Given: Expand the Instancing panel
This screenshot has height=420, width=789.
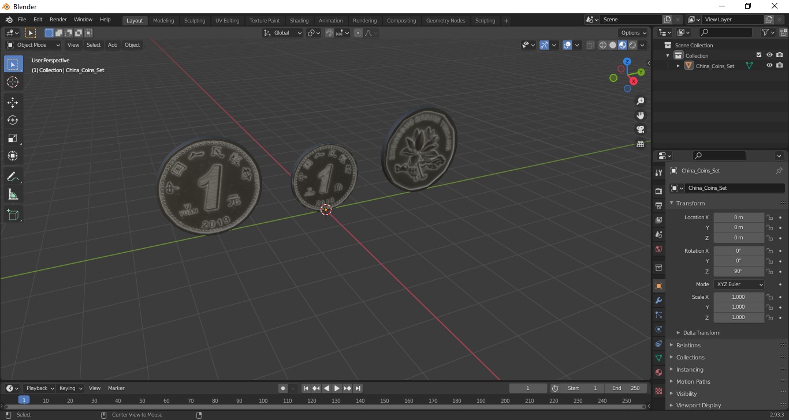Looking at the screenshot, I should (x=690, y=369).
